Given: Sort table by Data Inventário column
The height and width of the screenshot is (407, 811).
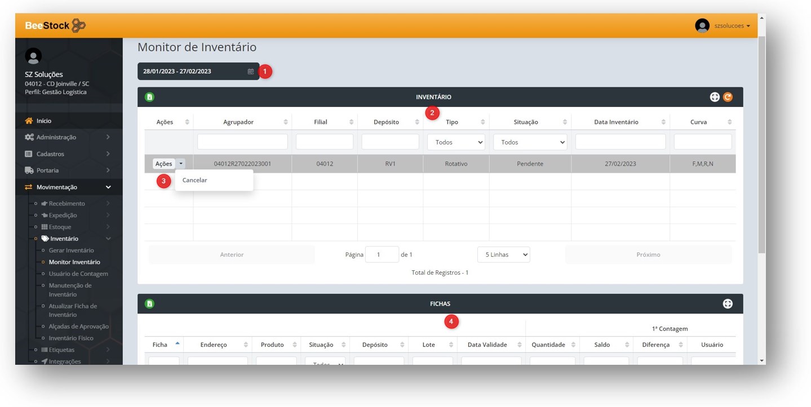Looking at the screenshot, I should pyautogui.click(x=616, y=122).
